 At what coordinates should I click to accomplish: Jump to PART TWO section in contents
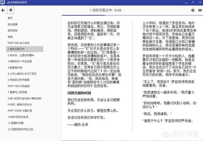pos(19,86)
